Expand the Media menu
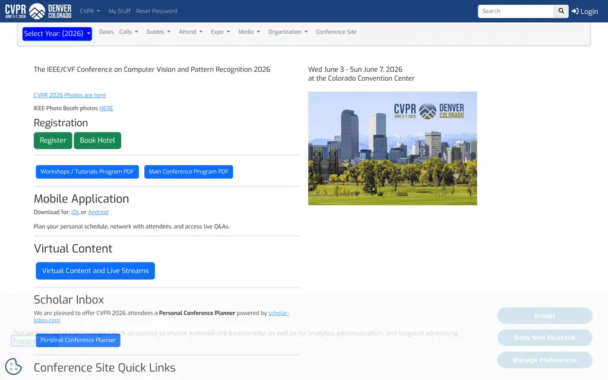 pyautogui.click(x=249, y=32)
